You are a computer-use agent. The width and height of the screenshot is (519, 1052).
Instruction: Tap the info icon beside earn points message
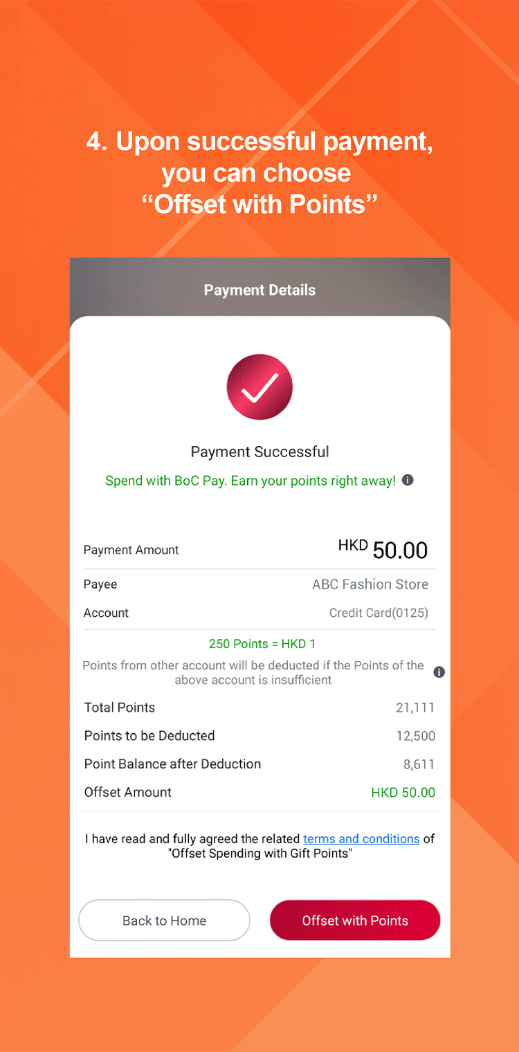[408, 480]
